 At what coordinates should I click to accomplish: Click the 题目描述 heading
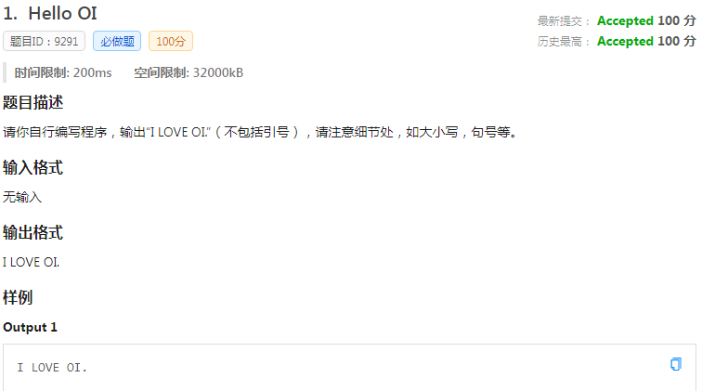pos(32,102)
